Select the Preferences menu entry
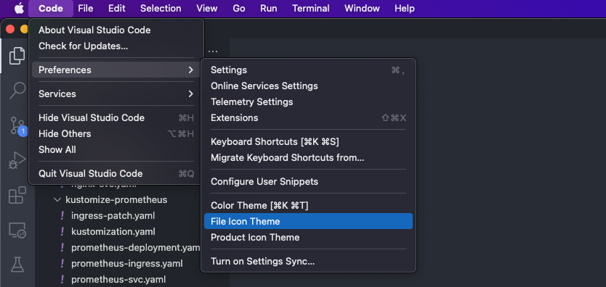 116,70
